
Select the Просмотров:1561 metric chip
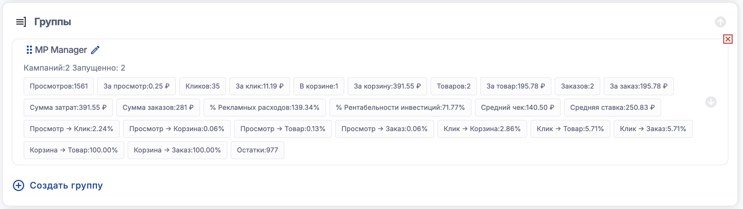(58, 86)
